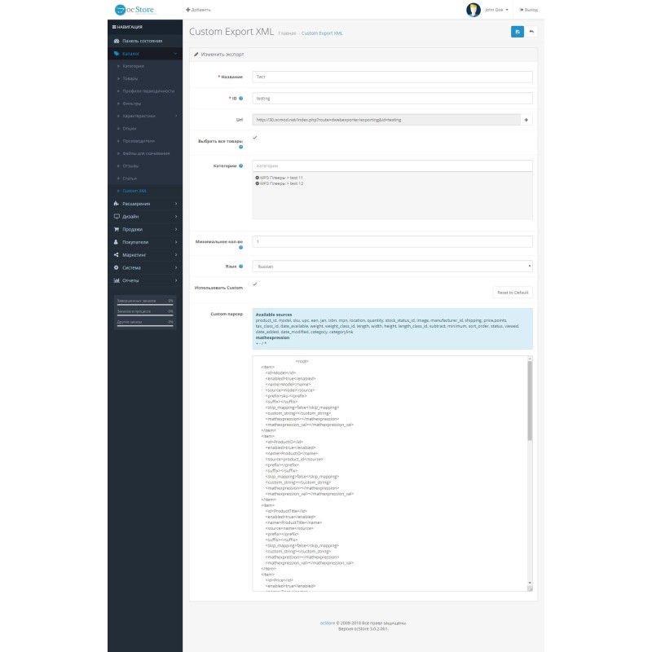The height and width of the screenshot is (652, 652).
Task: Uncheck the Использовать Custom checkbox
Action: pyautogui.click(x=254, y=284)
